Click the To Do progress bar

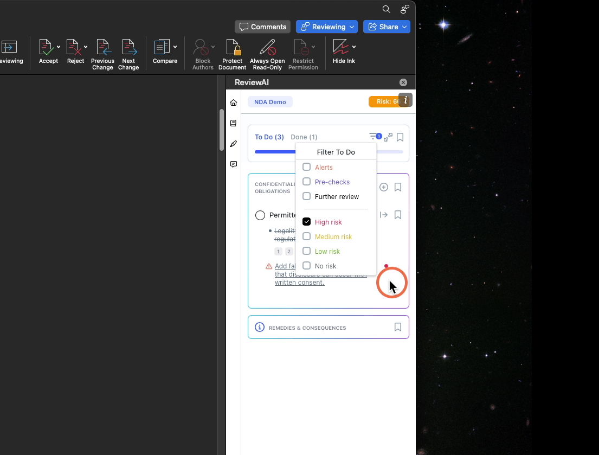coord(275,152)
